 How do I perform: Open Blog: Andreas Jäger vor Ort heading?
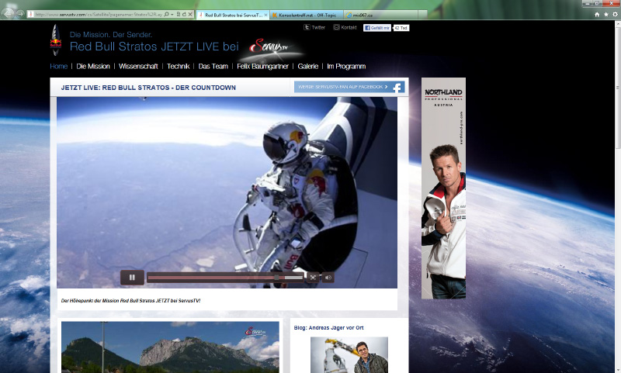tap(328, 328)
